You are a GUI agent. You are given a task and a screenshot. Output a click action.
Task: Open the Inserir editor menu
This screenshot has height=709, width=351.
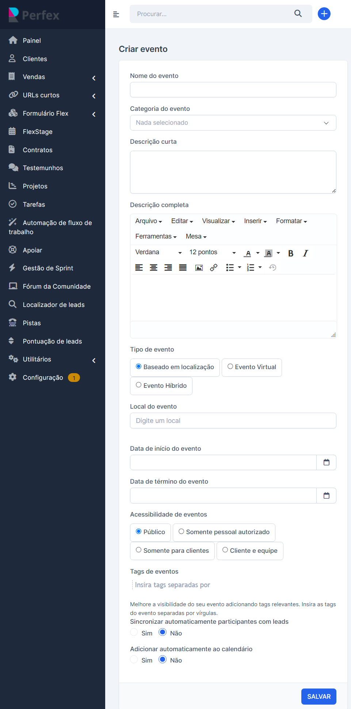coord(255,221)
